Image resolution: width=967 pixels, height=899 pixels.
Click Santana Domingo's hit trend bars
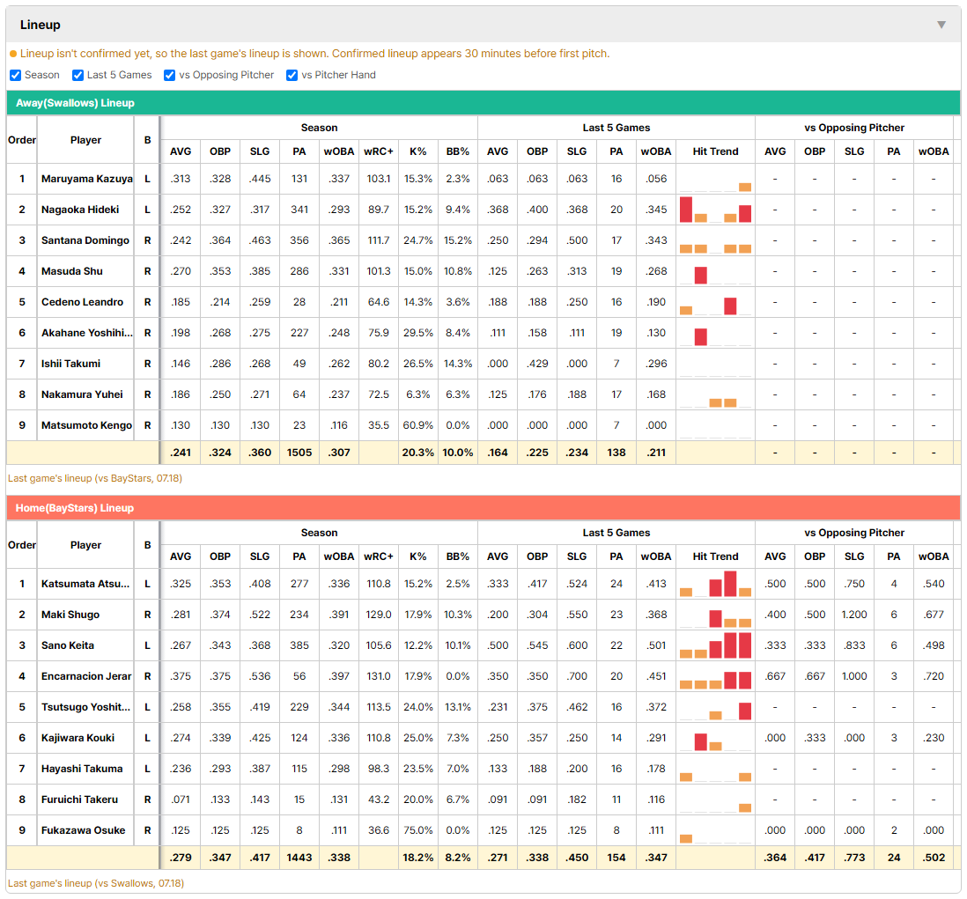(715, 240)
